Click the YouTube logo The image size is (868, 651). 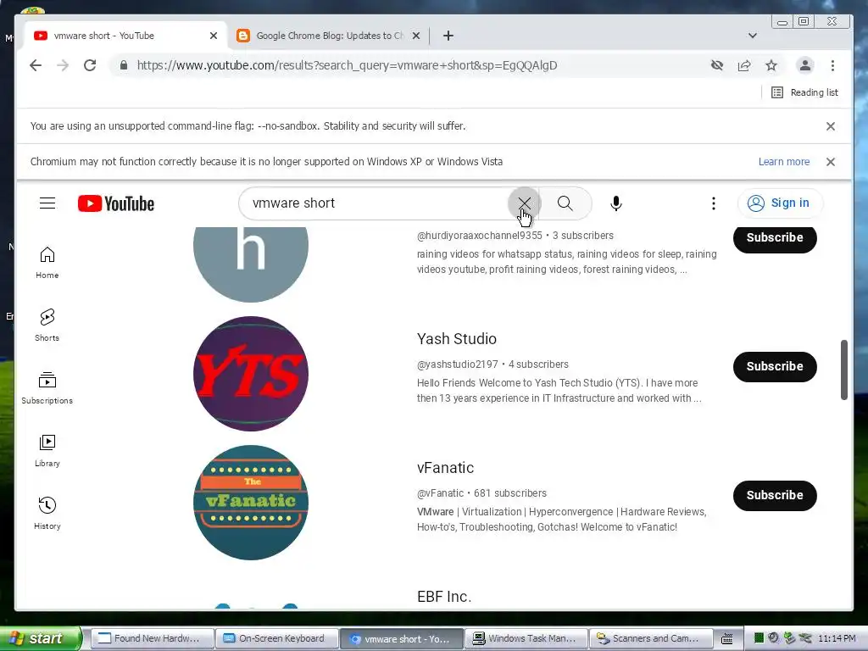click(x=116, y=203)
